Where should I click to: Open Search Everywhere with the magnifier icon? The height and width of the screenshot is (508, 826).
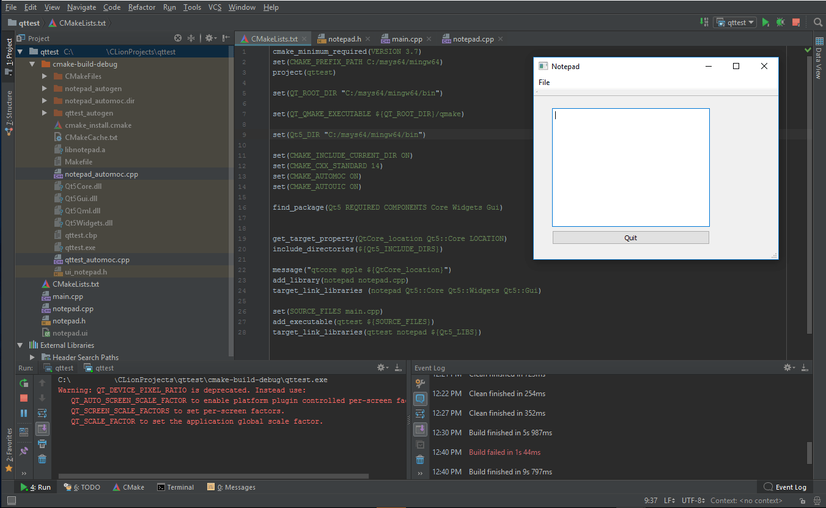pyautogui.click(x=819, y=22)
